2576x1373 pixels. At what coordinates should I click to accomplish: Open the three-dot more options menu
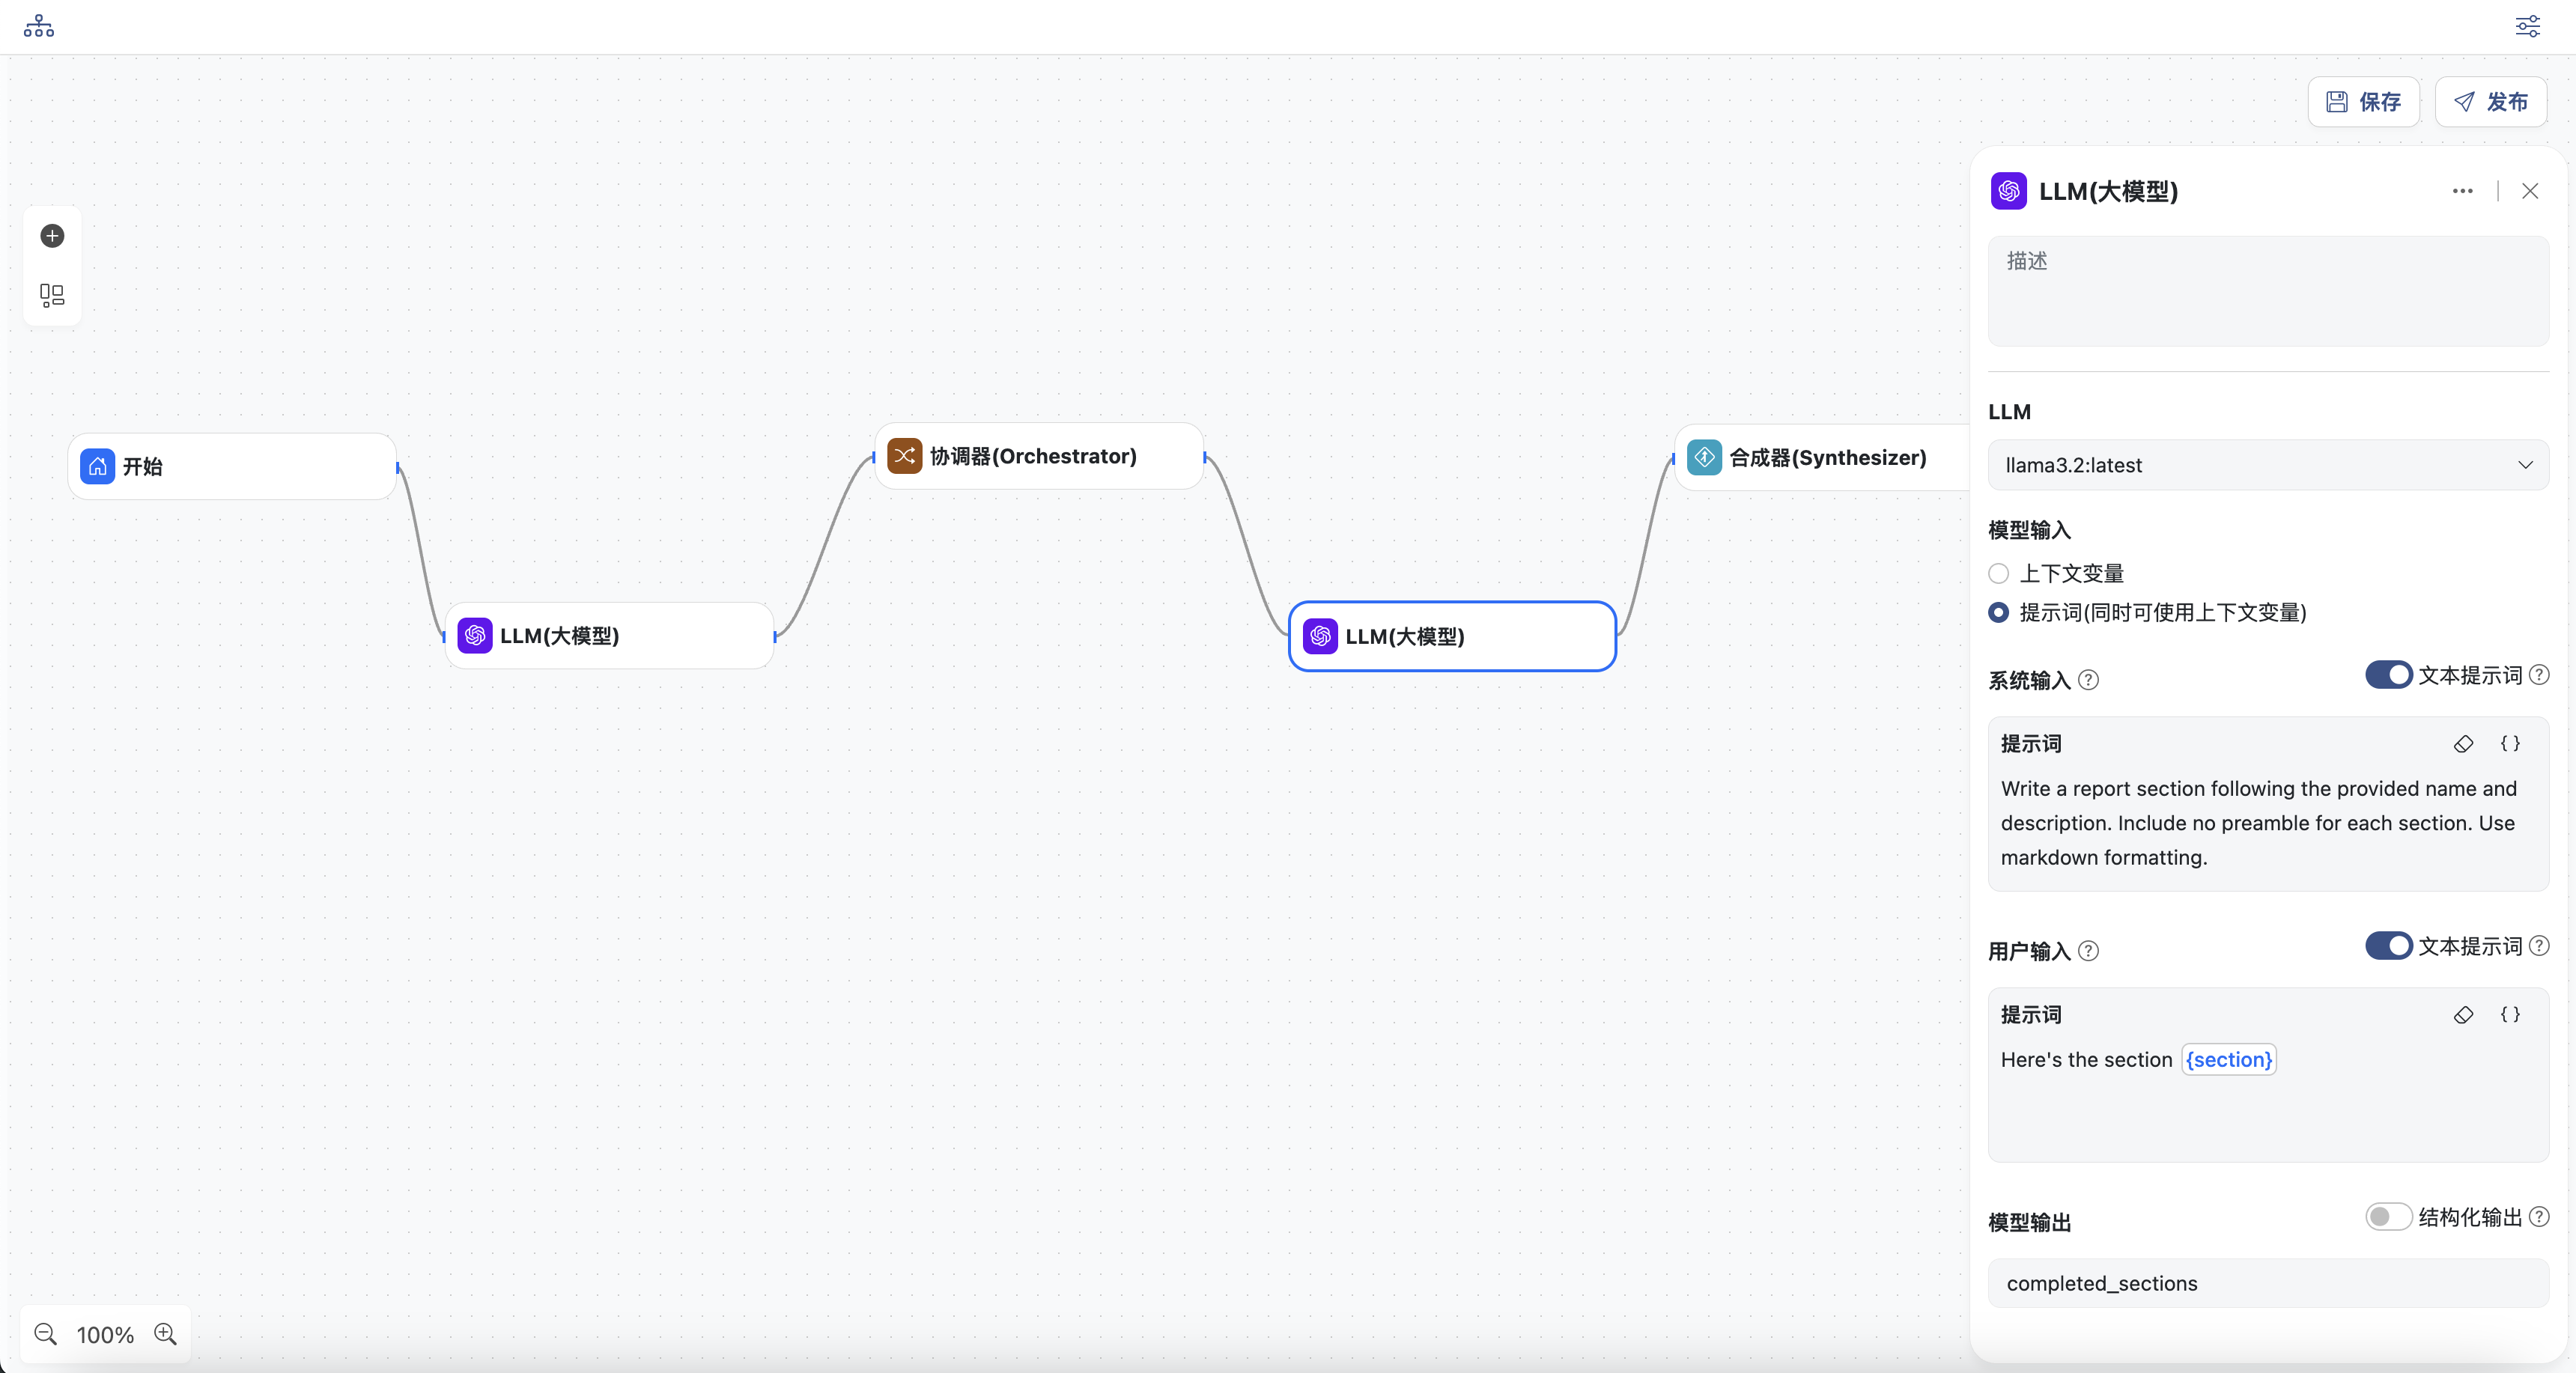coord(2462,191)
